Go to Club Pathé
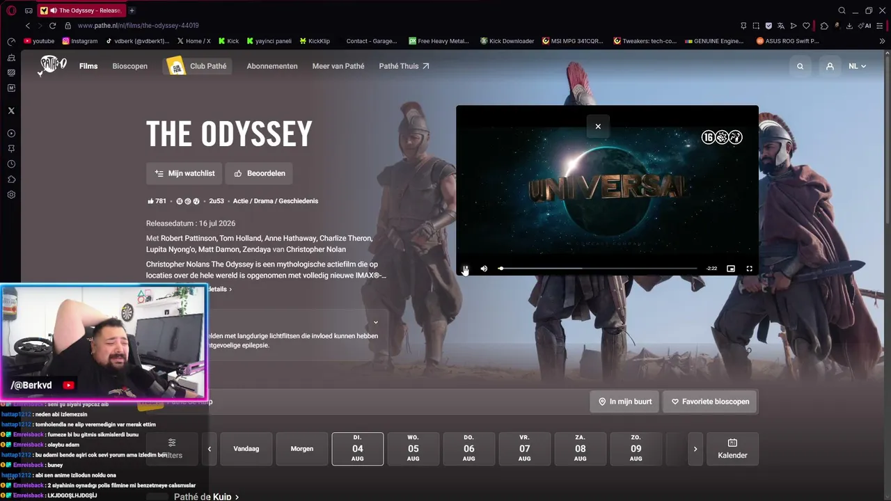Image resolution: width=891 pixels, height=501 pixels. point(198,66)
